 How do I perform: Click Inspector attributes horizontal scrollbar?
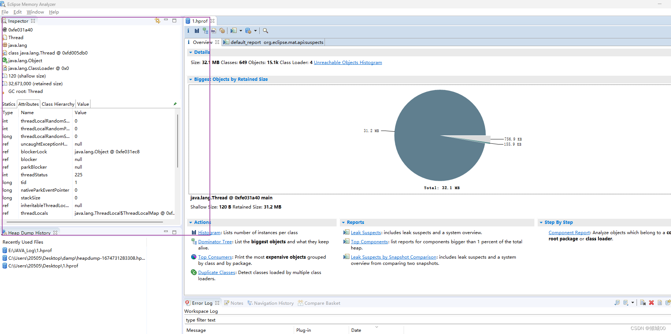click(x=85, y=222)
